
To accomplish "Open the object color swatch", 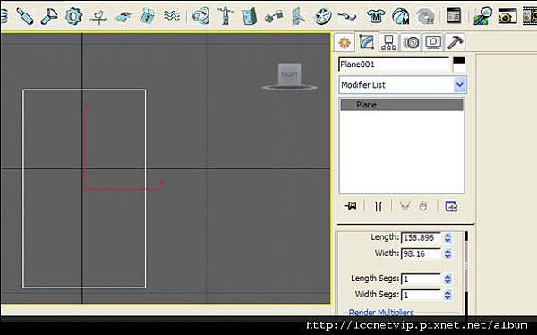I will point(459,64).
